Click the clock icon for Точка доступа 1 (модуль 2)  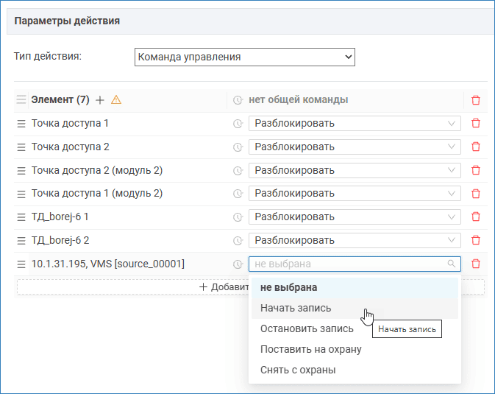pos(238,194)
